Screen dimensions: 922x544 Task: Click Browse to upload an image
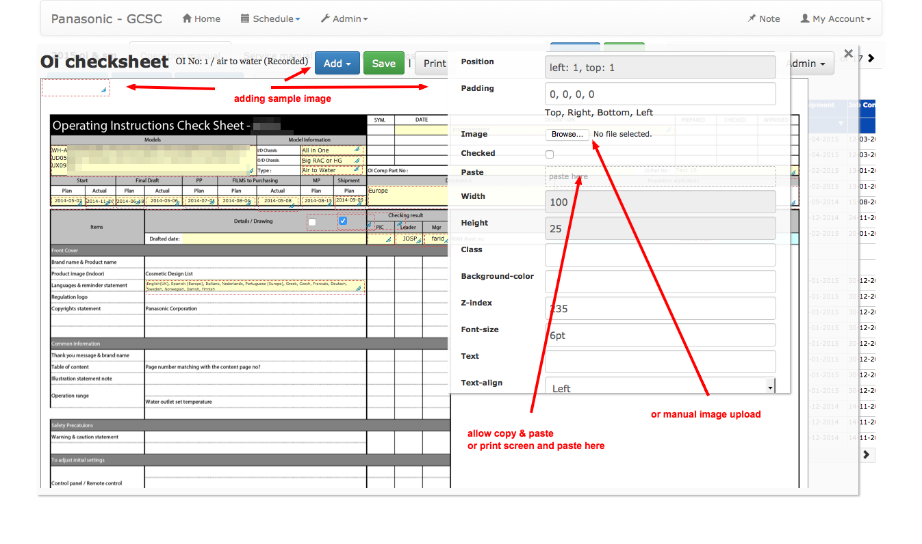[x=567, y=135]
